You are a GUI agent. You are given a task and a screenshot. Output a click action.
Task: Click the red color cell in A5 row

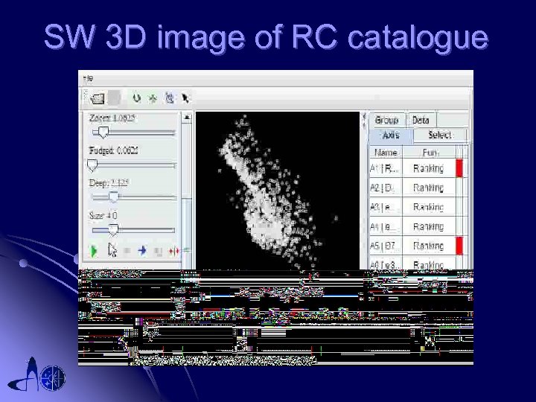459,246
